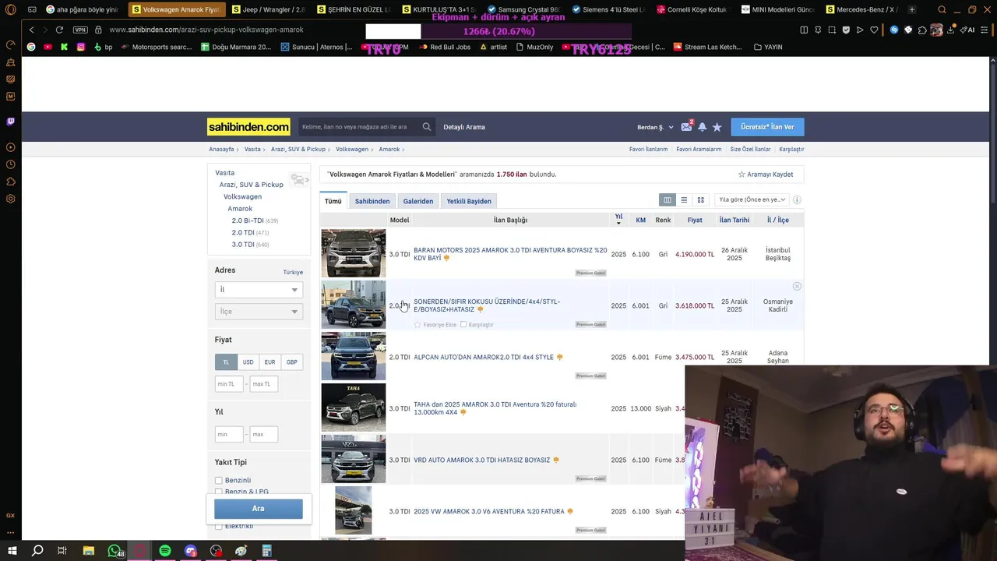997x561 pixels.
Task: Click the min TL price field
Action: point(229,384)
